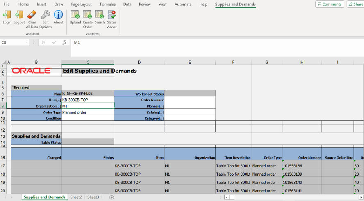Add a new sheet with plus icon

click(111, 197)
